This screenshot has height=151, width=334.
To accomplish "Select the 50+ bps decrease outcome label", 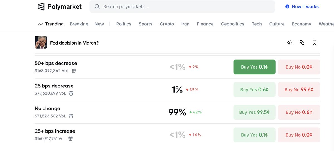I will [56, 63].
